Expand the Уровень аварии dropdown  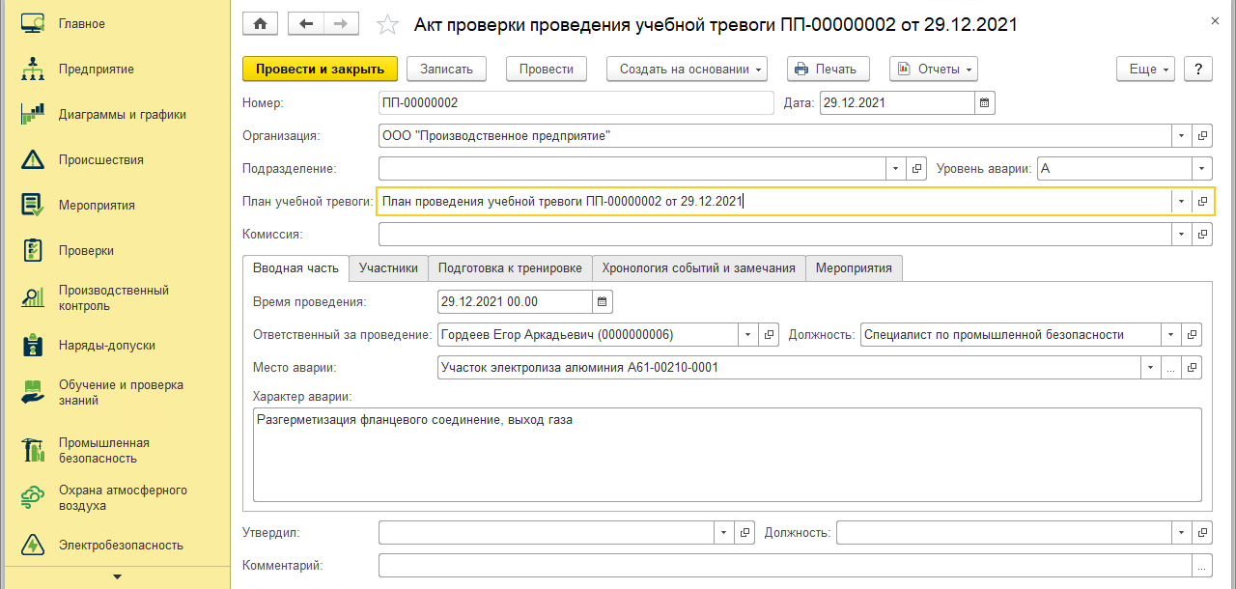1203,169
